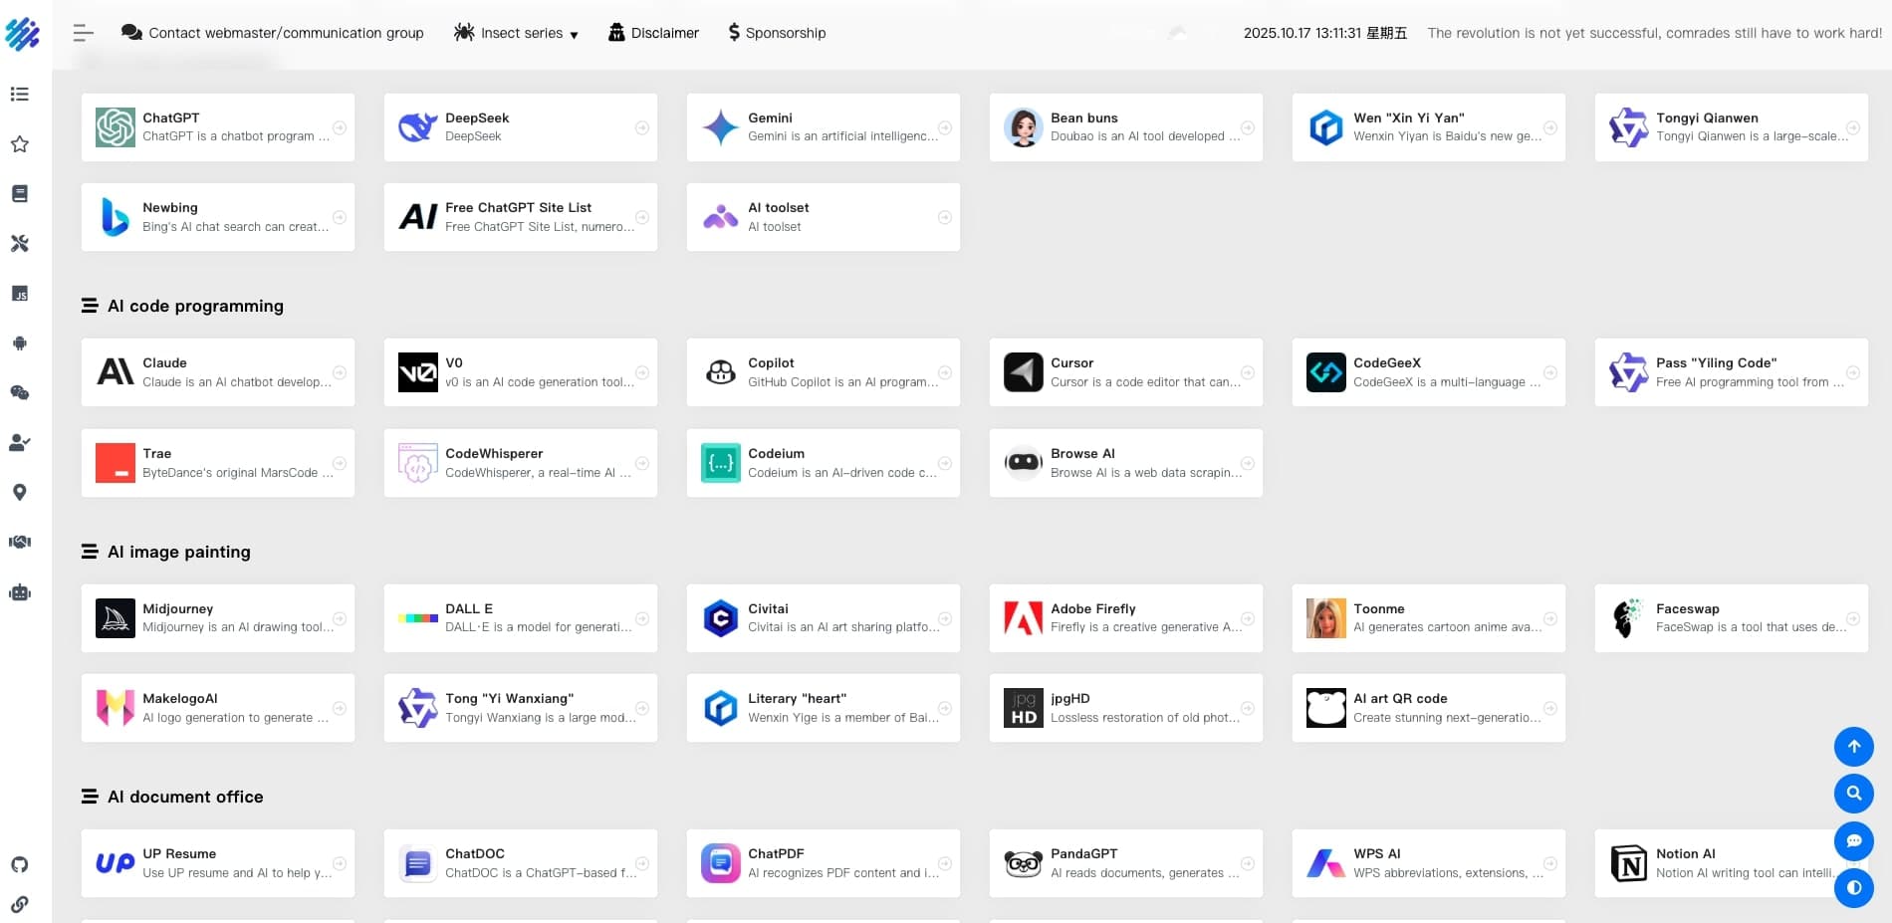Viewport: 1892px width, 923px height.
Task: Expand the Insect series dropdown
Action: point(516,33)
